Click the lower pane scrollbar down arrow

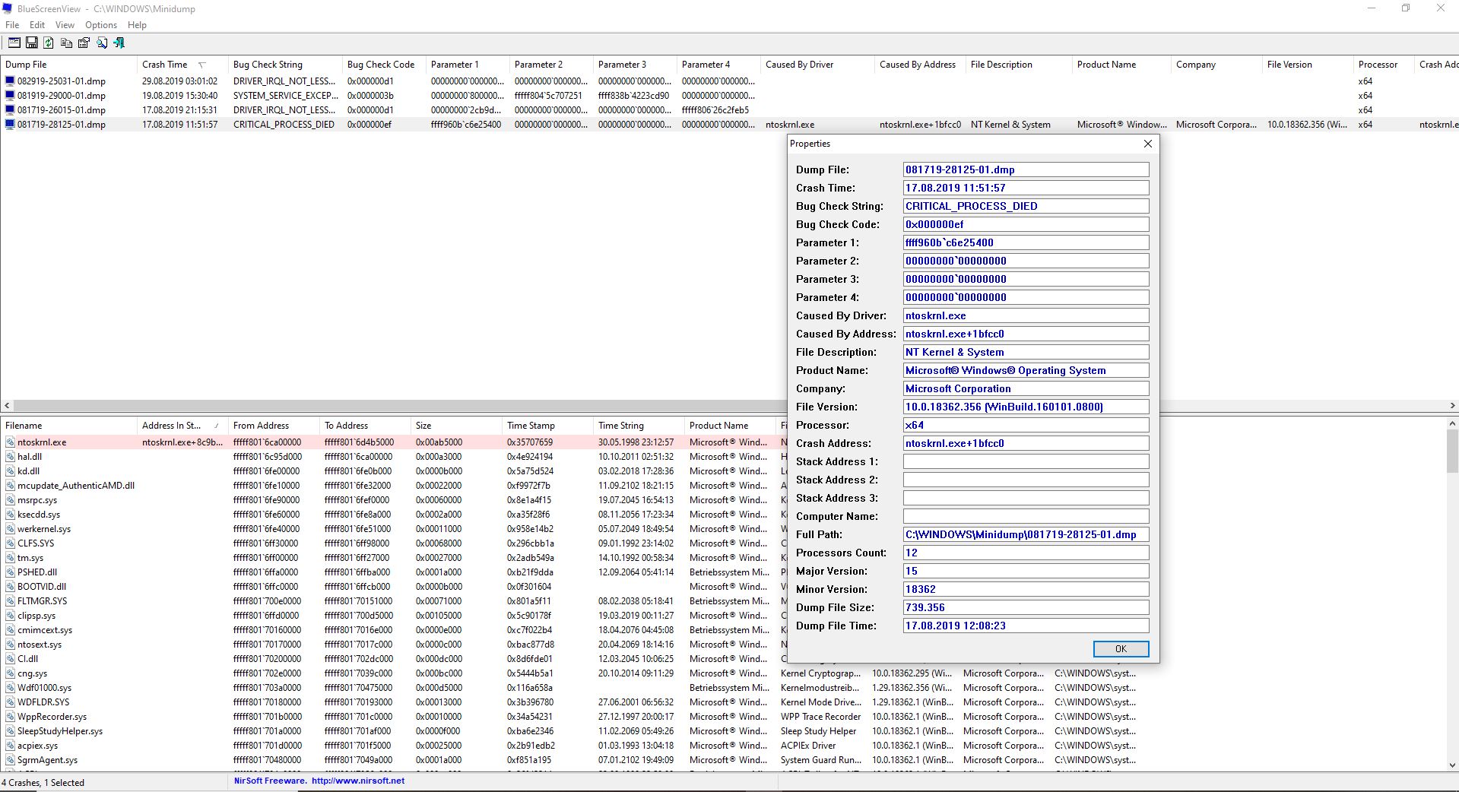[x=1452, y=765]
